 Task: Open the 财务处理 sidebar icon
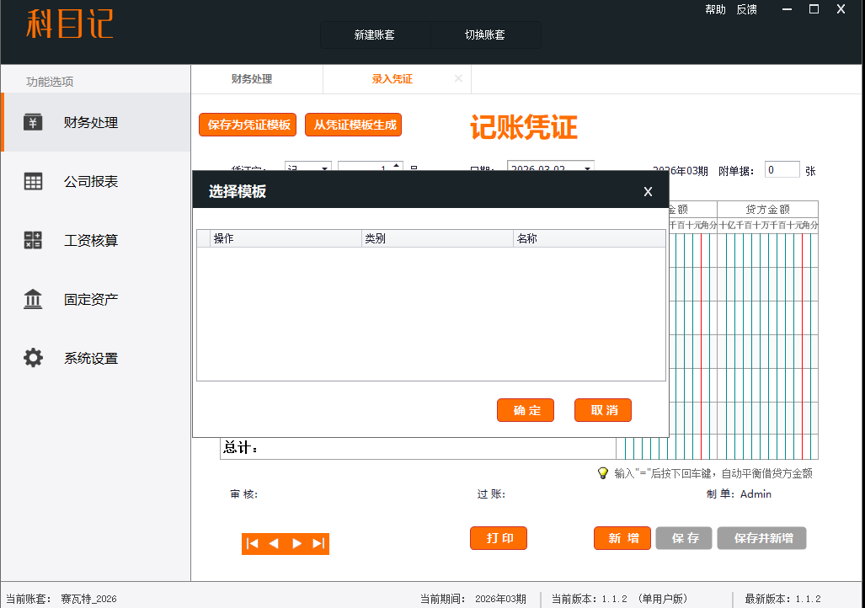[x=33, y=123]
